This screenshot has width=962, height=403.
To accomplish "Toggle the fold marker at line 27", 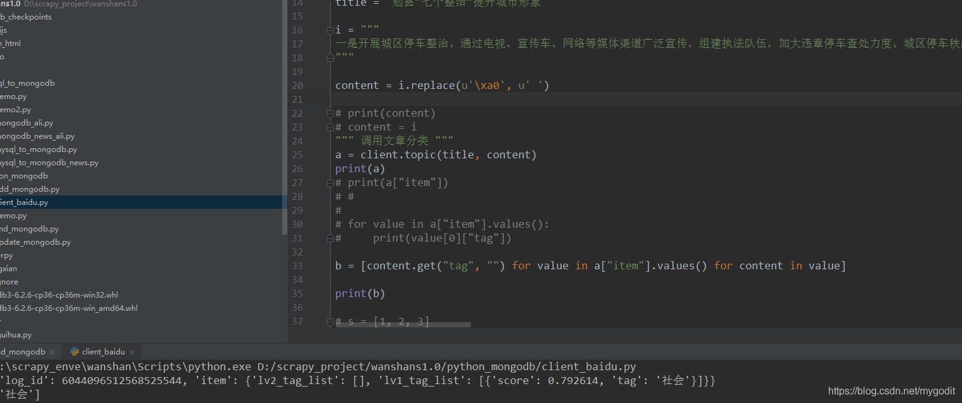I will [330, 183].
